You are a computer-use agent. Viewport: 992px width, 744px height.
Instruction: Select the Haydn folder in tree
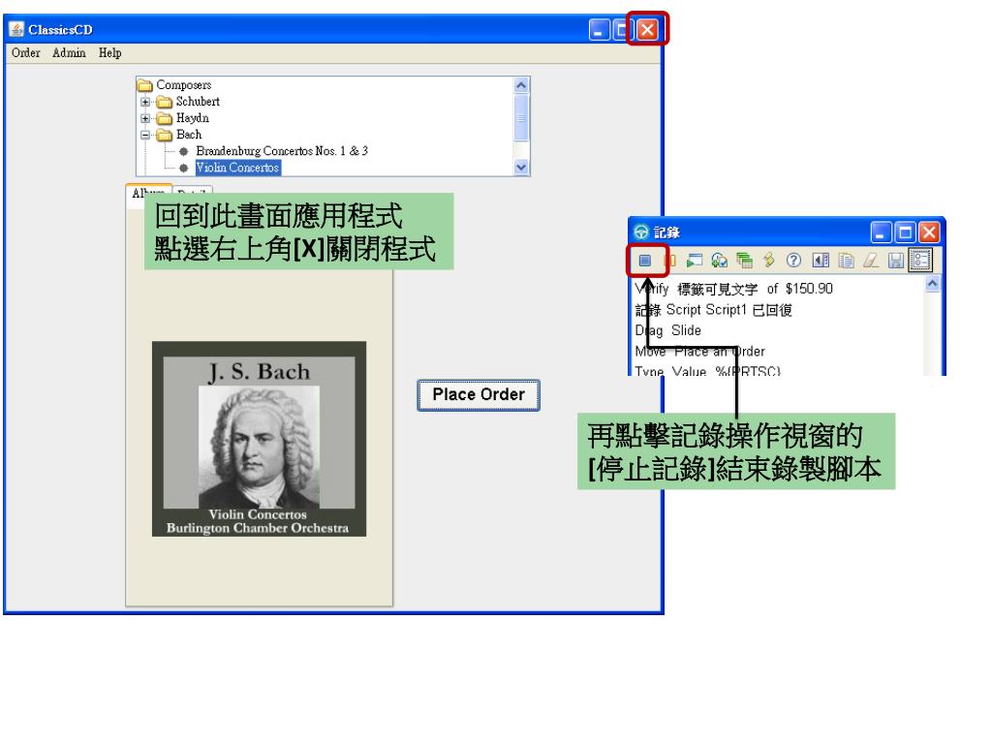(x=183, y=117)
